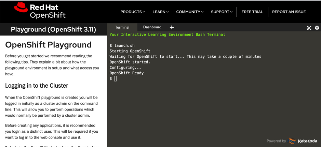Toggle fullscreen terminal with expand arrows icon
This screenshot has height=147, width=321.
click(309, 28)
